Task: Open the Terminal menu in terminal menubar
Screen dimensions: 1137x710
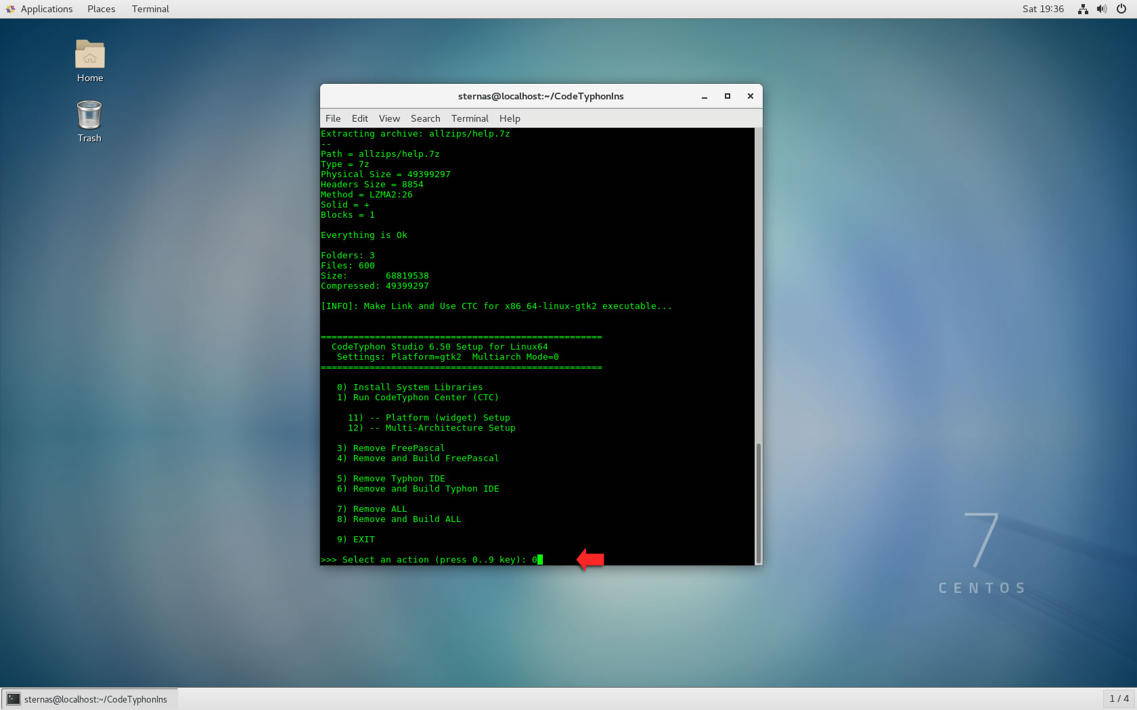Action: (x=470, y=118)
